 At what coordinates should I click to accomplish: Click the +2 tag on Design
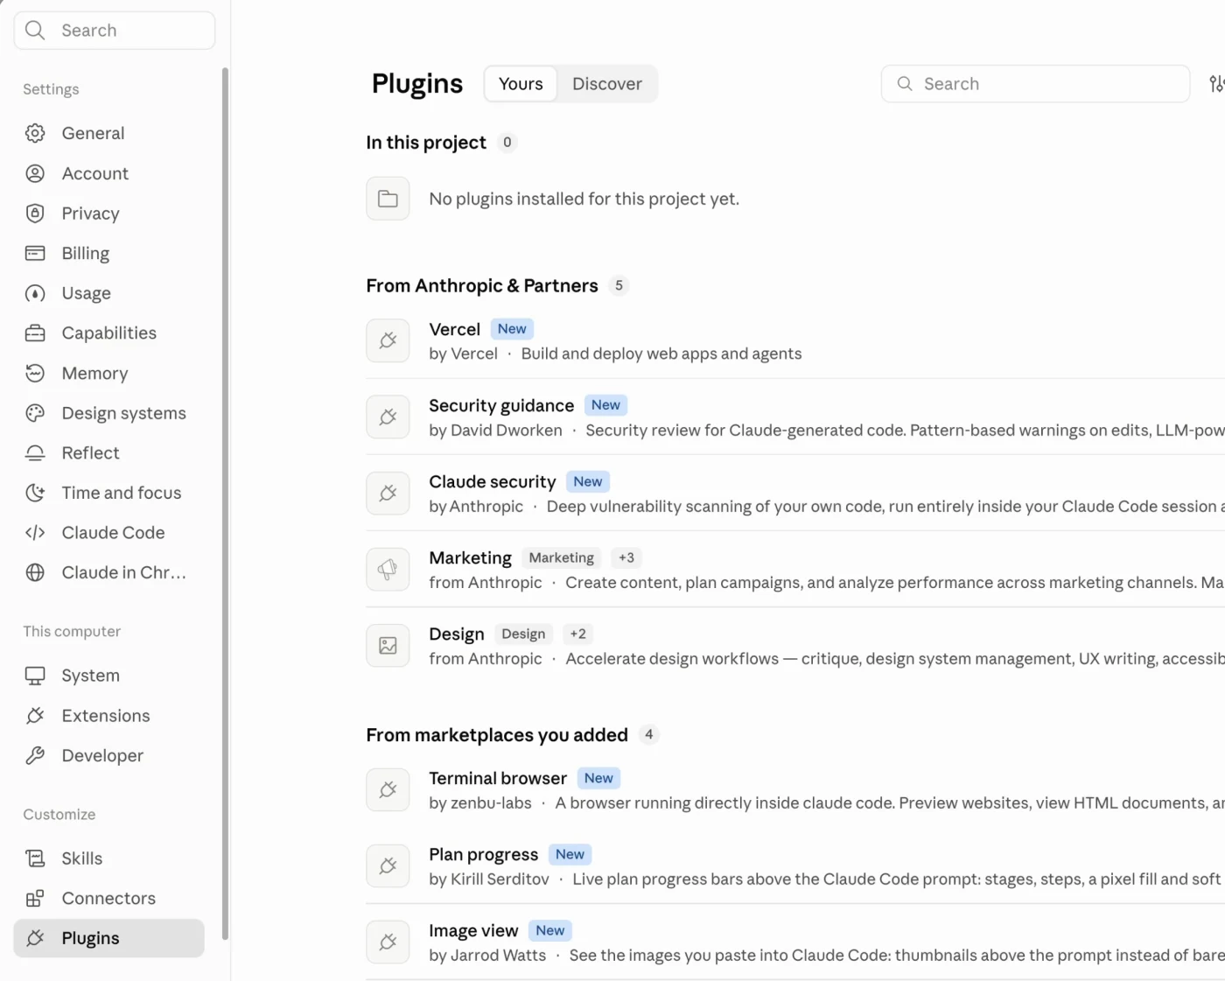(x=578, y=634)
